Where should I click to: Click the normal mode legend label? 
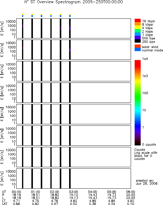pos(152,50)
